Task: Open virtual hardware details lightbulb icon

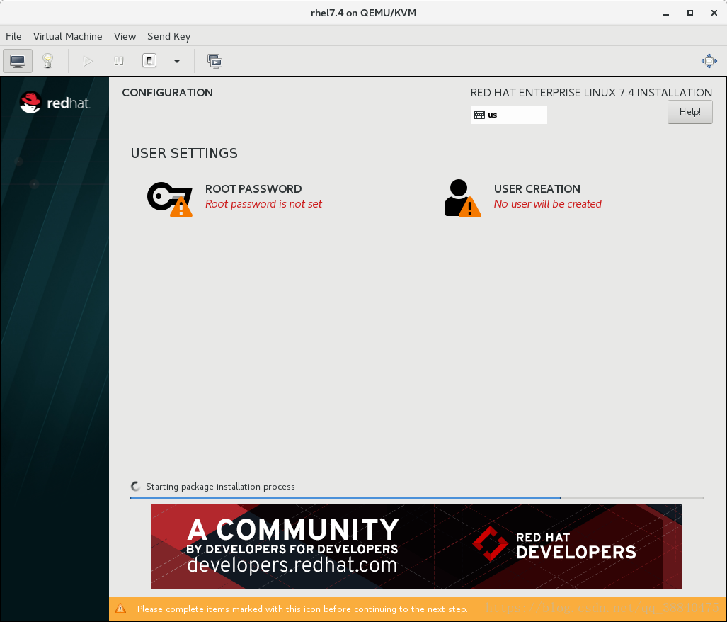Action: pyautogui.click(x=47, y=61)
